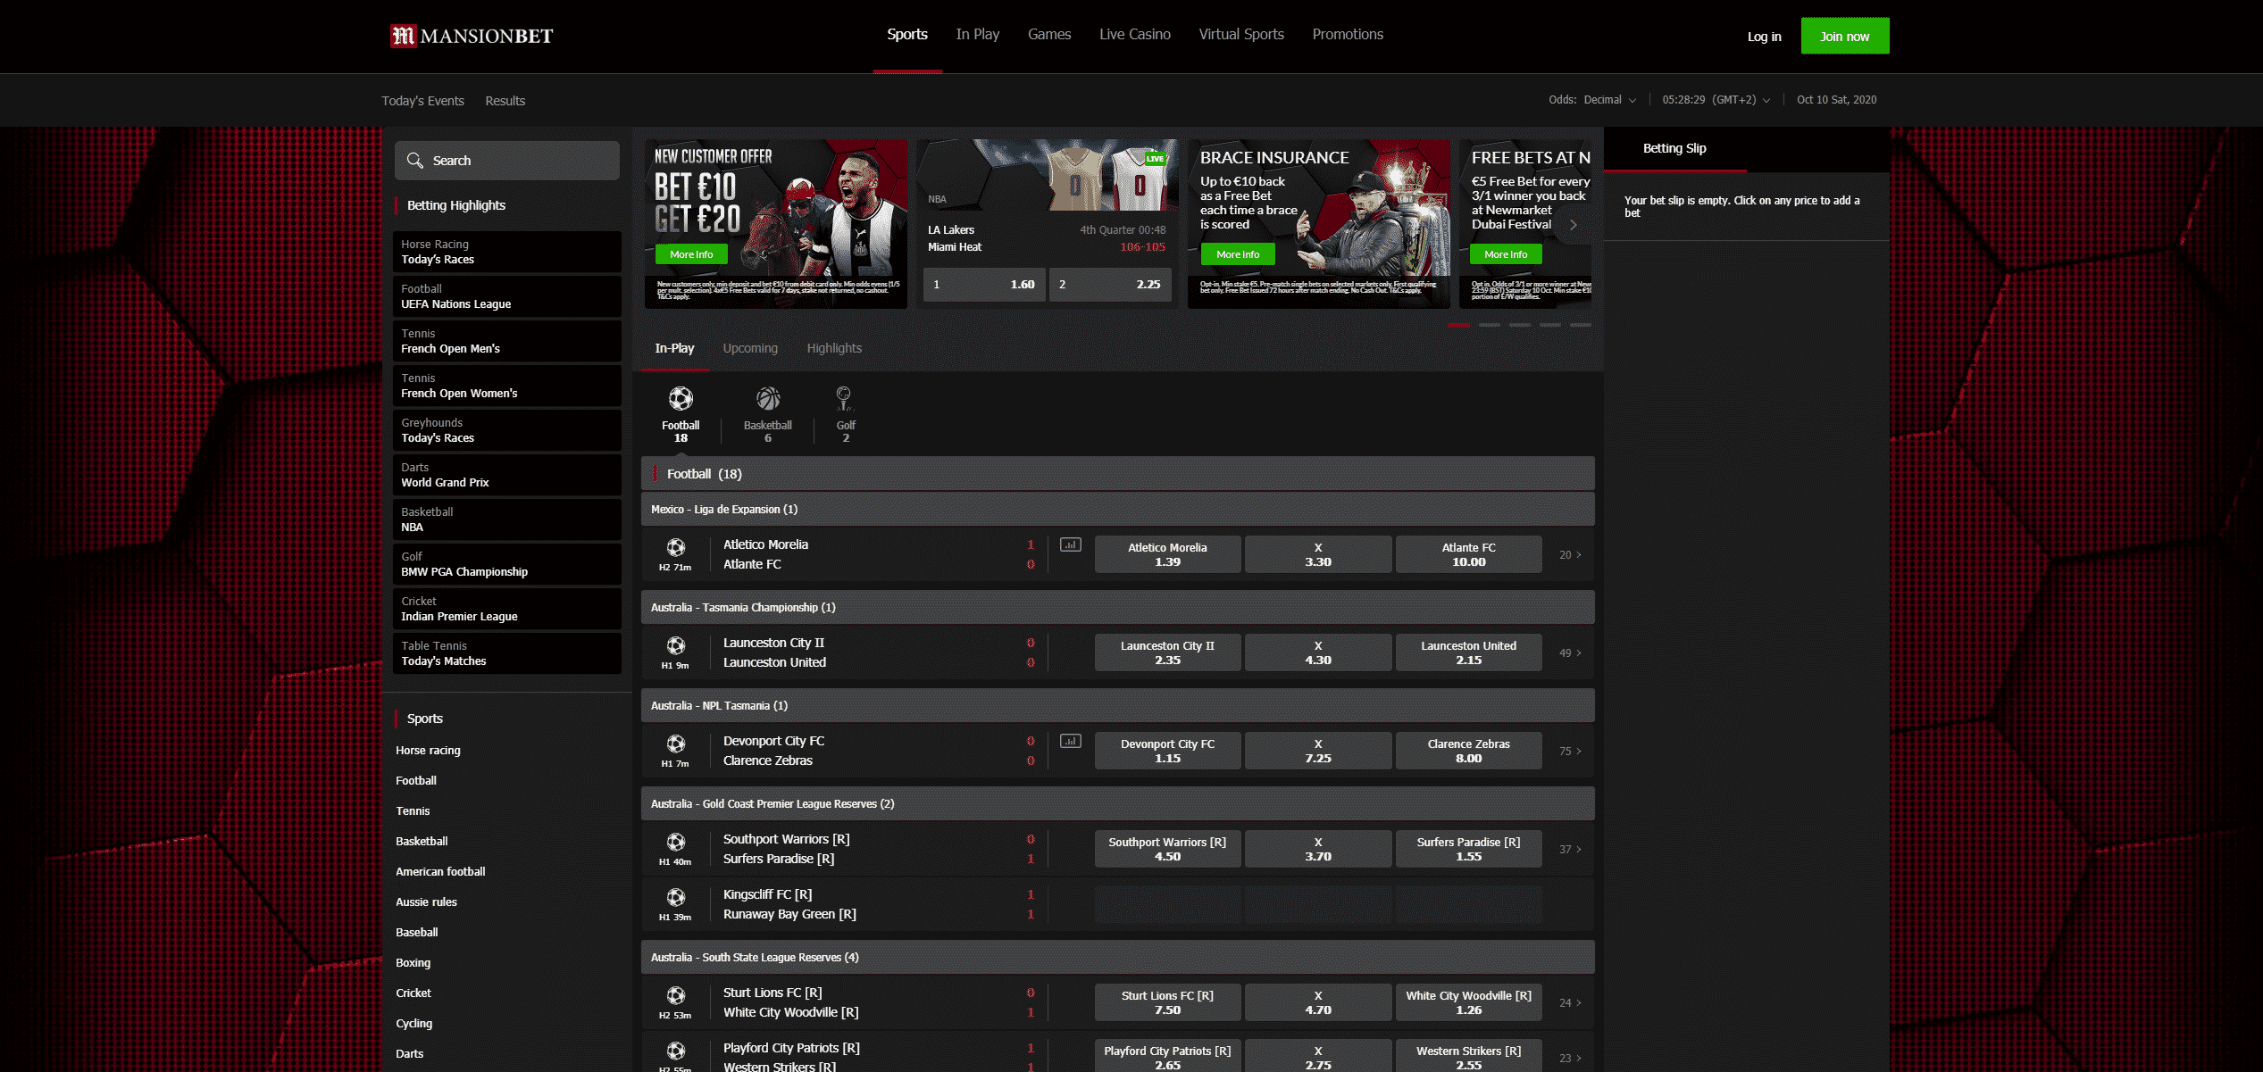The image size is (2263, 1072).
Task: Switch to the Highlights tab
Action: click(834, 348)
